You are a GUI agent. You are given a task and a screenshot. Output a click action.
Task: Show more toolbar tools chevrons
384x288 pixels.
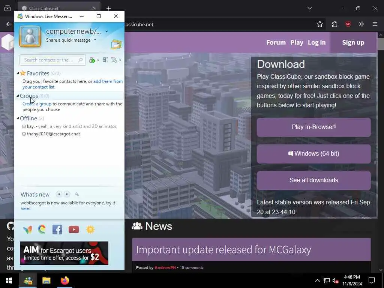point(361,24)
